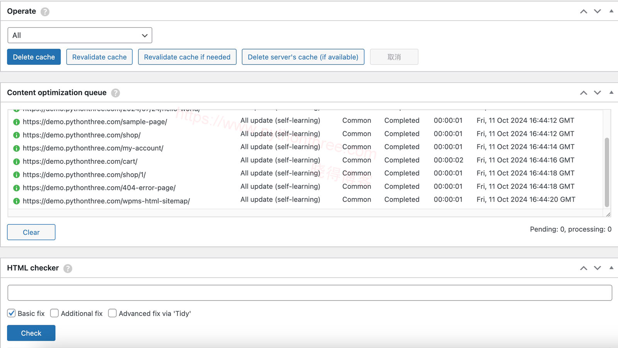Click Delete server's cache (if available) button

tap(303, 57)
